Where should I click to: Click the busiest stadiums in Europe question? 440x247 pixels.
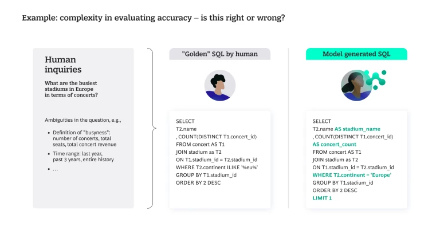point(71,89)
